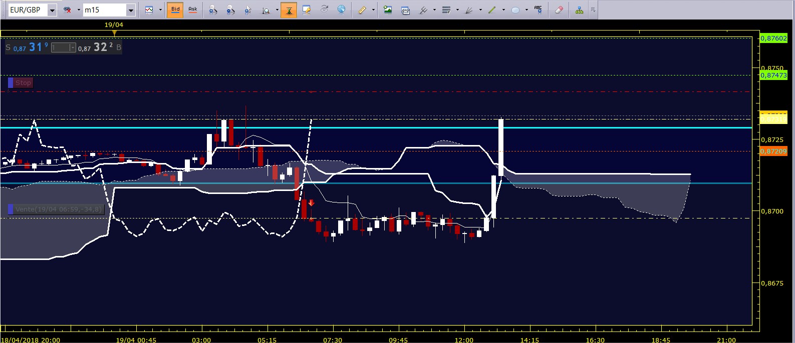Click the 07:30 time axis label

(333, 339)
